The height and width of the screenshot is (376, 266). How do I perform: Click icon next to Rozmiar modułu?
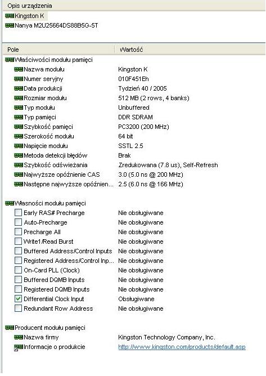[19, 98]
